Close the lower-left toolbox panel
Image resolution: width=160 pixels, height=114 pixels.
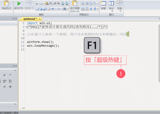tap(16, 66)
